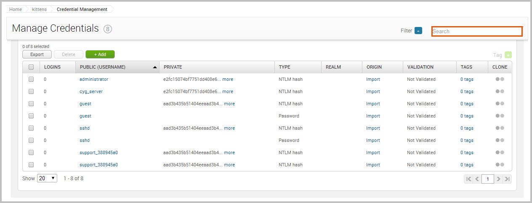Click the clone icon for cyg_server row
Screen dimensions: 532x203
click(500, 91)
